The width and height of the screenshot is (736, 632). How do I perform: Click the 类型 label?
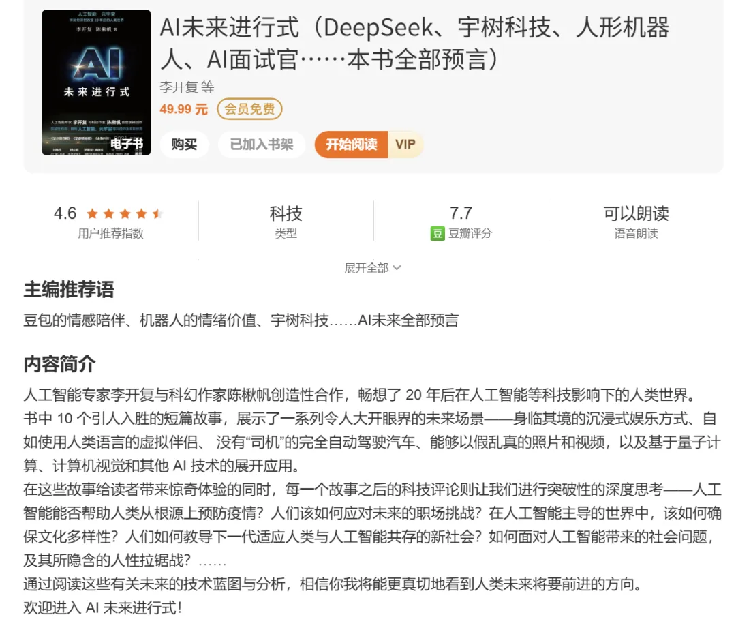pyautogui.click(x=286, y=233)
